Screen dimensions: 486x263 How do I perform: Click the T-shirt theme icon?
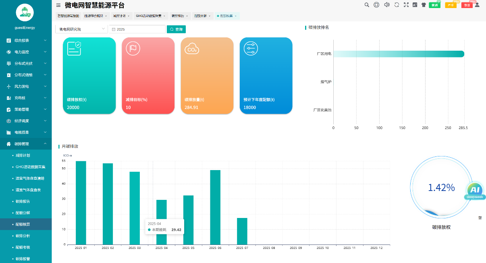[x=424, y=5]
